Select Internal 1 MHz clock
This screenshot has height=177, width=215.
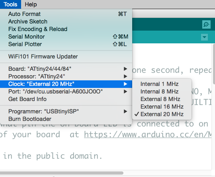click(x=162, y=84)
